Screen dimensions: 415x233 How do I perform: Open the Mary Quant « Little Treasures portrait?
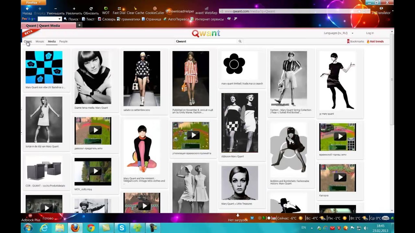(x=240, y=183)
